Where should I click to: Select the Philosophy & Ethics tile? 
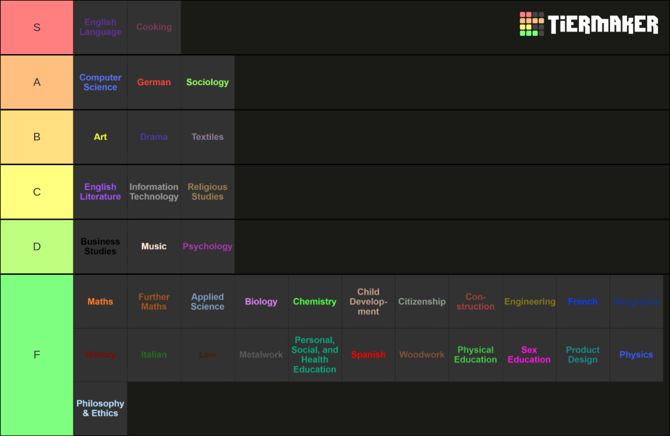coord(100,408)
